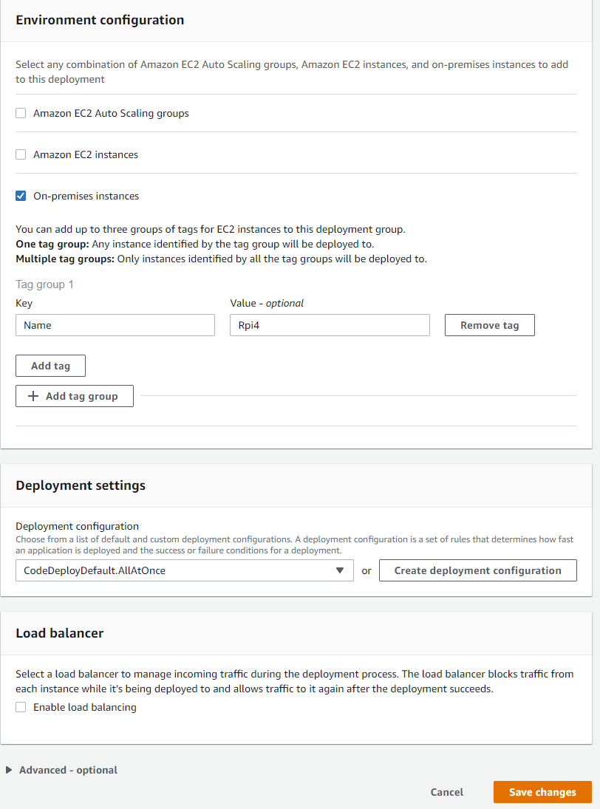
Task: Expand the Advanced - optional section
Action: coord(67,769)
